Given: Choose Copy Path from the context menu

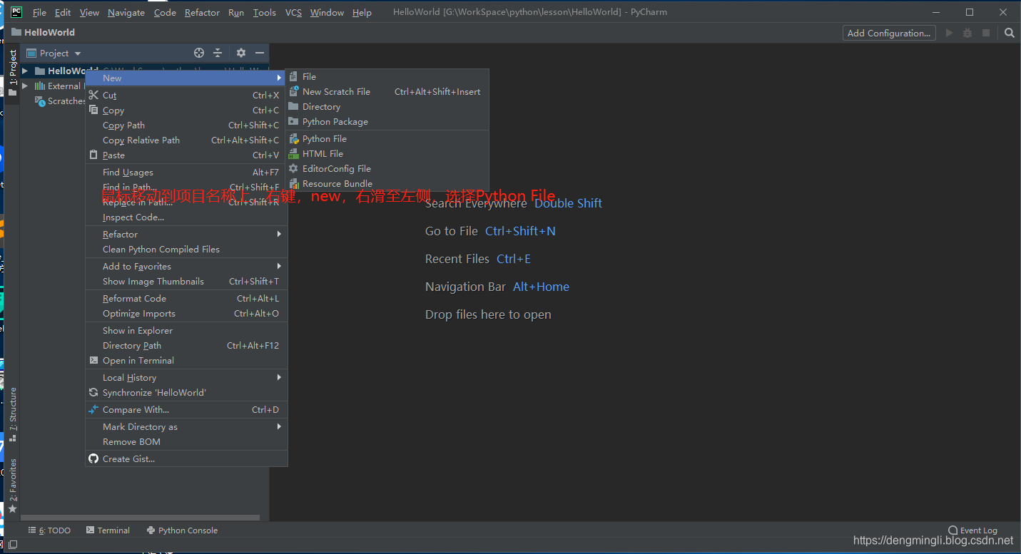Looking at the screenshot, I should [x=186, y=125].
